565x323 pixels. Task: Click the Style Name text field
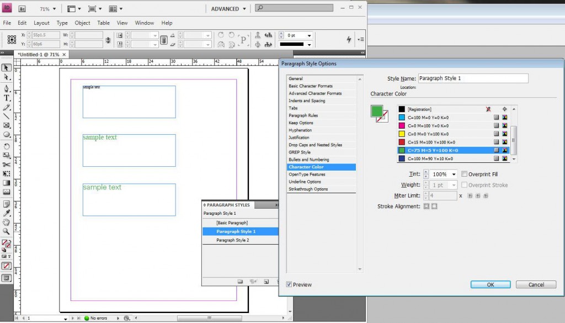tap(473, 78)
